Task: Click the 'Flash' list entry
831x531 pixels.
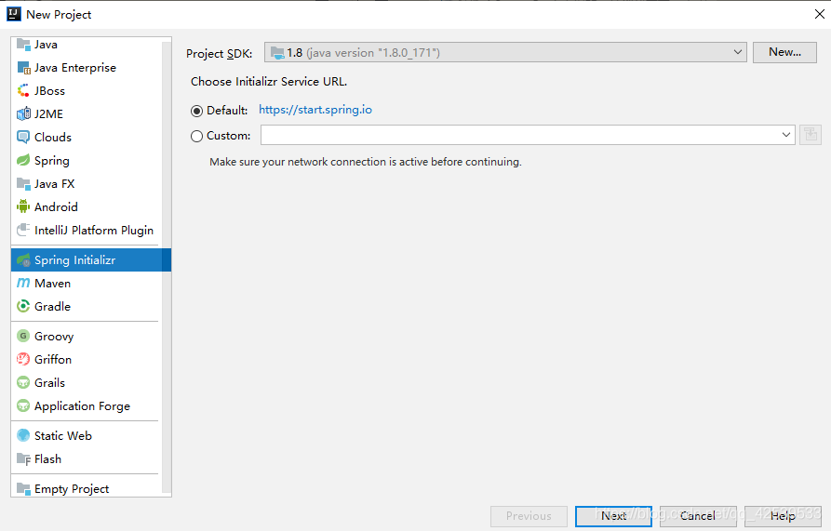Action: tap(86, 459)
